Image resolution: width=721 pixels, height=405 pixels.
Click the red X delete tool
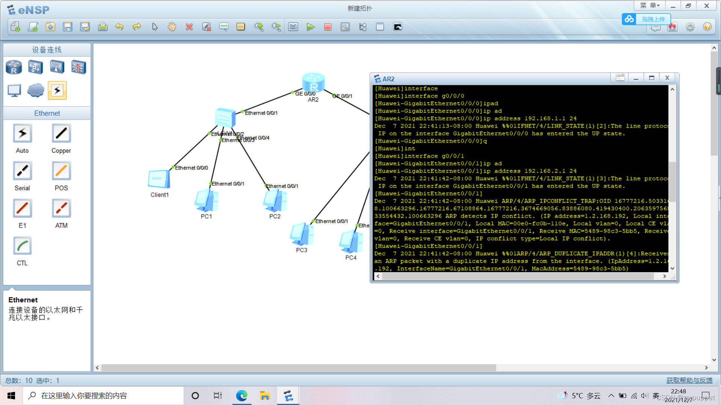coord(189,27)
